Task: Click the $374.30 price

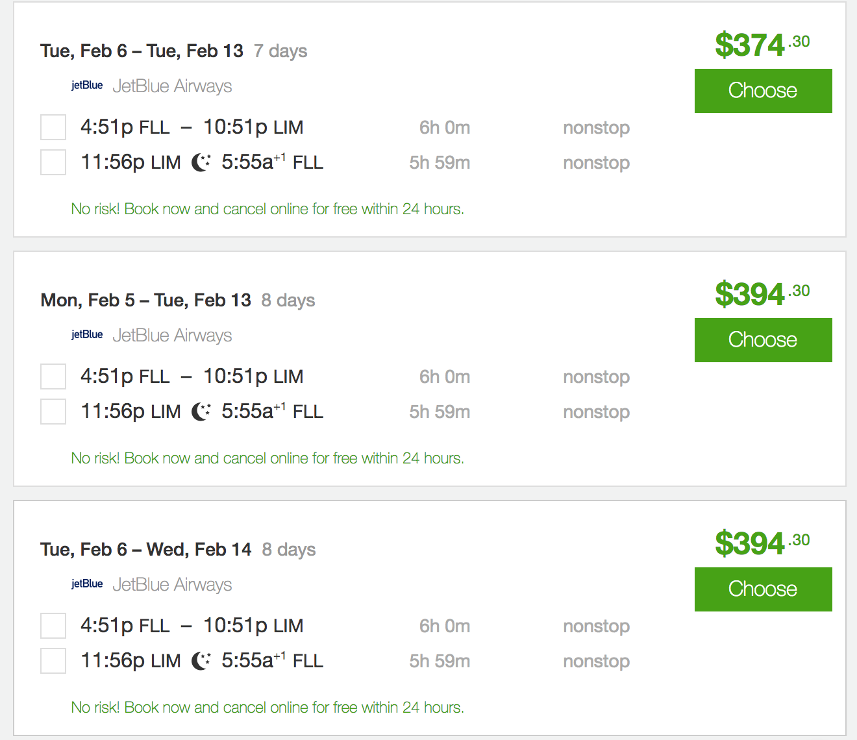Action: [x=762, y=45]
